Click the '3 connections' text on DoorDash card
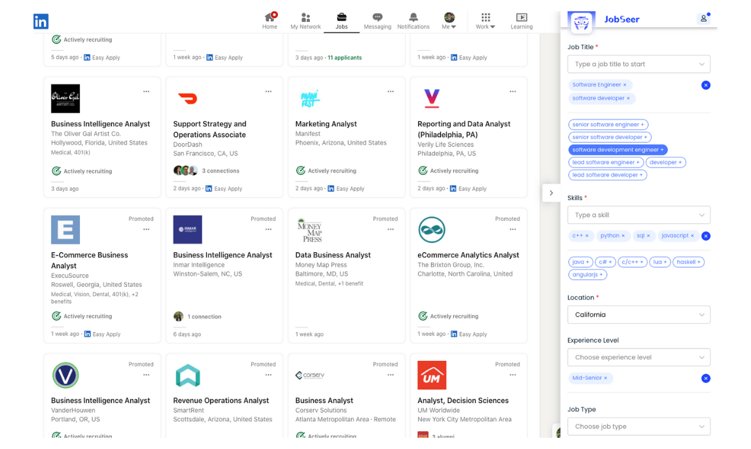Screen dimensions: 751x449 click(221, 171)
